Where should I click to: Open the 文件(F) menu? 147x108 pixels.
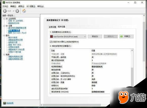point(5,6)
